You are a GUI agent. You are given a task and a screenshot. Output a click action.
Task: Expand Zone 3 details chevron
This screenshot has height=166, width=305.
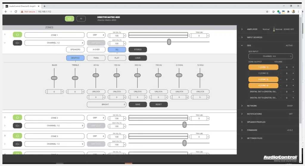(x=5, y=144)
